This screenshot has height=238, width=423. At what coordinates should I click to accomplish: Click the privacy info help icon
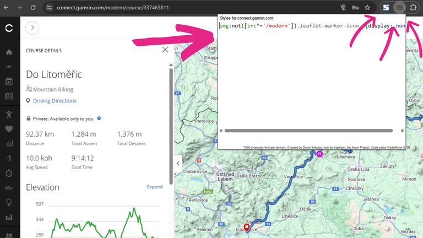pos(99,118)
